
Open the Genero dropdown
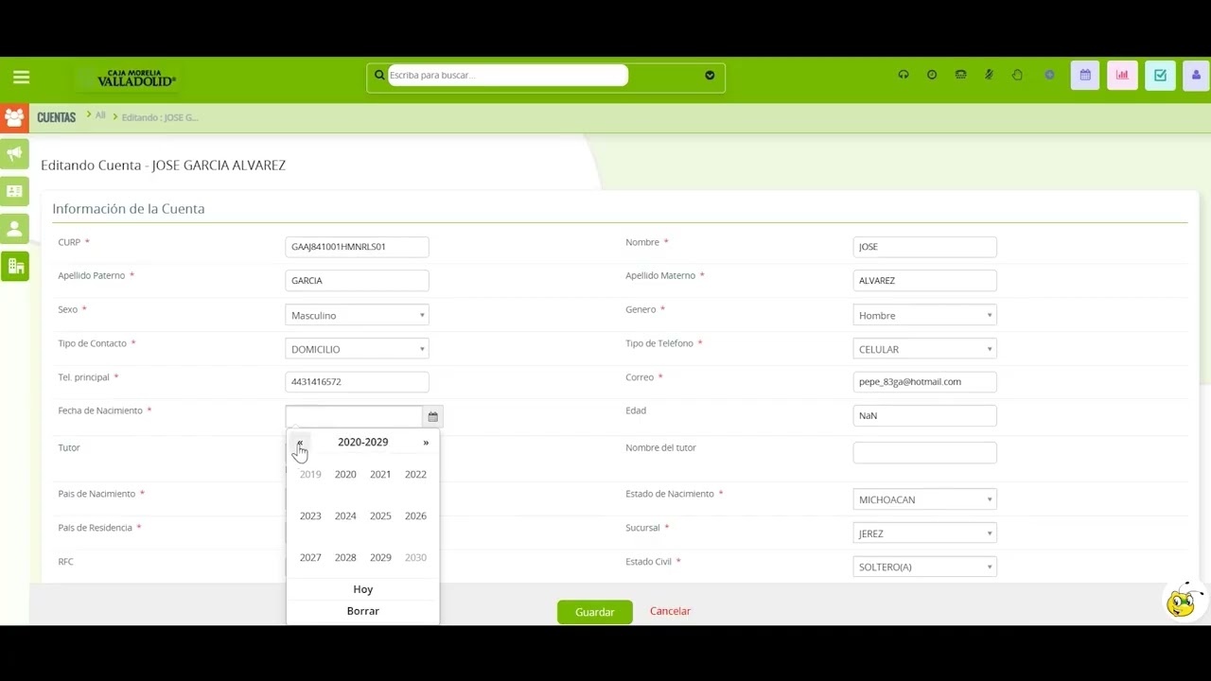click(x=924, y=315)
